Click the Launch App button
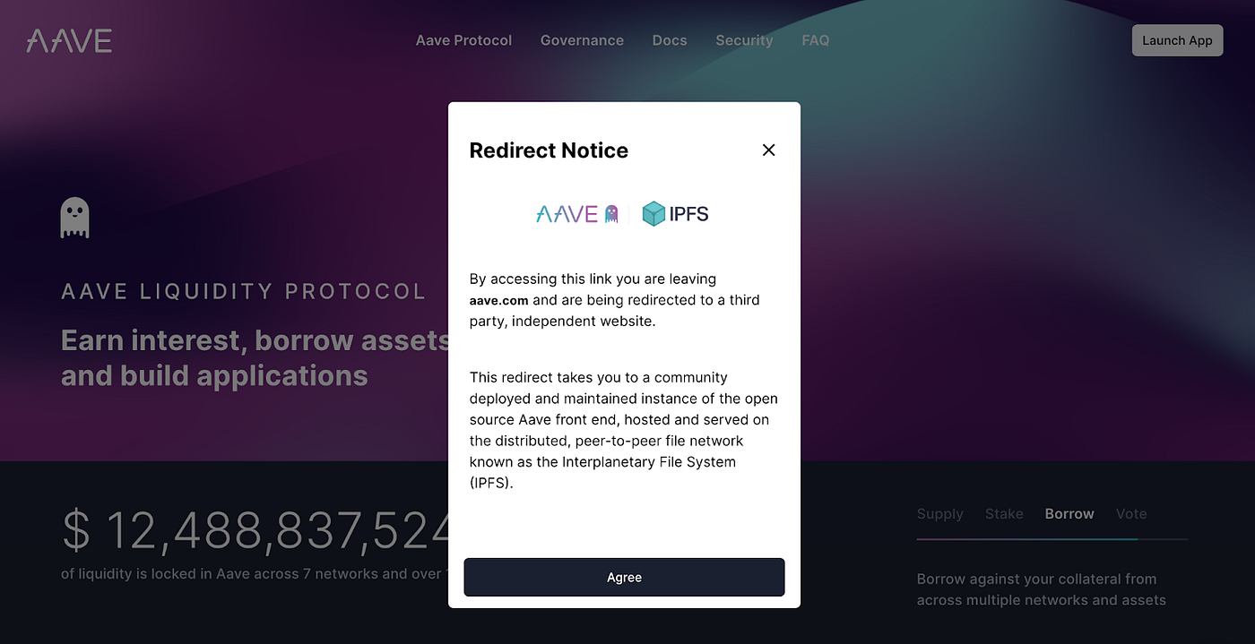Image resolution: width=1255 pixels, height=644 pixels. 1177,40
